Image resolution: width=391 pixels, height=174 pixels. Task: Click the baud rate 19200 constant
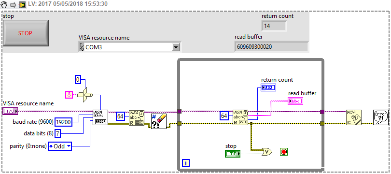click(63, 122)
